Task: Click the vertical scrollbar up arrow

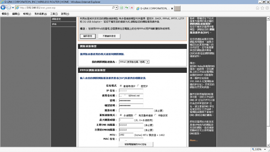Action: tap(268, 19)
